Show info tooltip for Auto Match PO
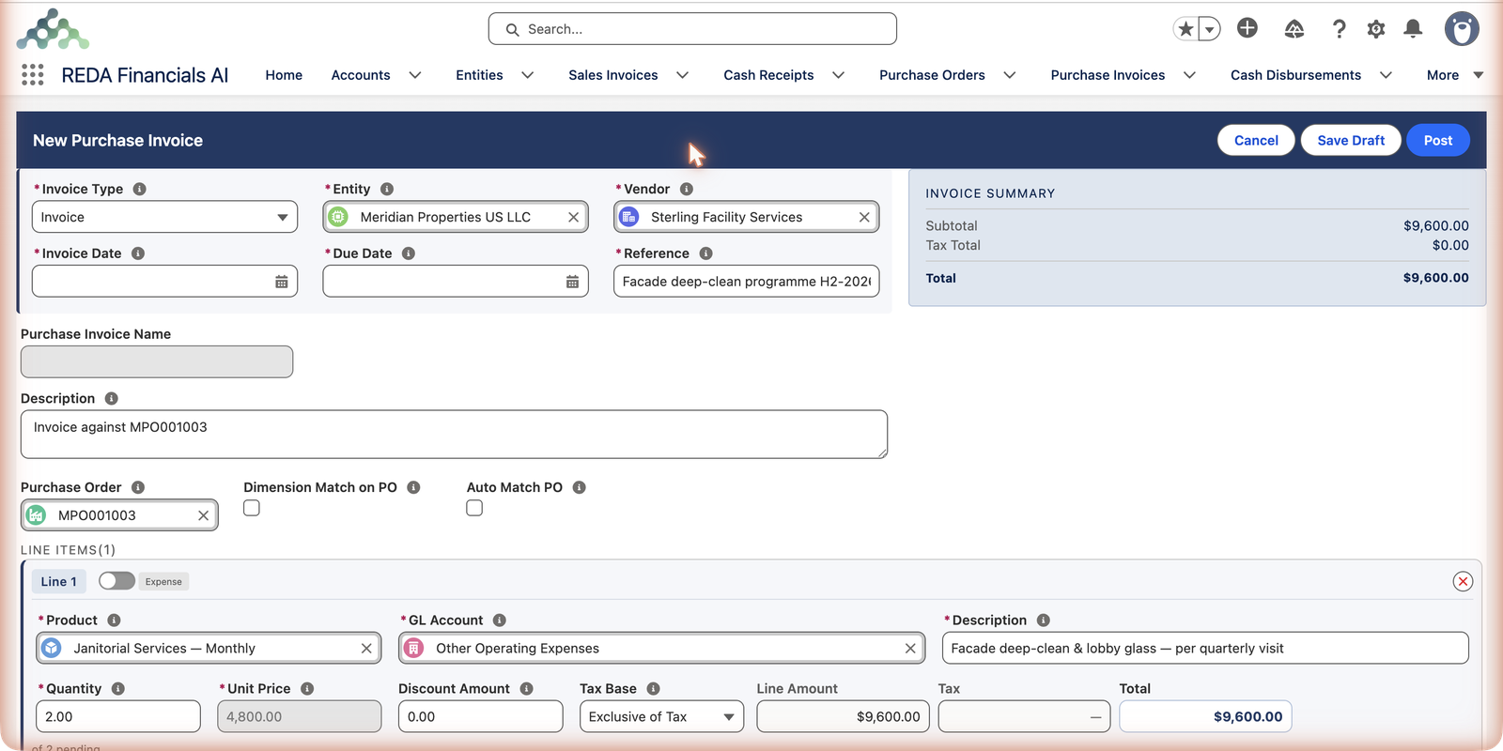This screenshot has height=751, width=1503. (580, 487)
